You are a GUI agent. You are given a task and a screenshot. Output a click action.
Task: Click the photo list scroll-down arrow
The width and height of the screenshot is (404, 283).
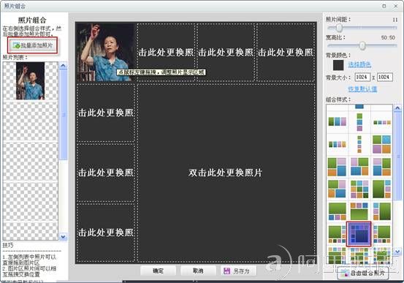click(63, 236)
